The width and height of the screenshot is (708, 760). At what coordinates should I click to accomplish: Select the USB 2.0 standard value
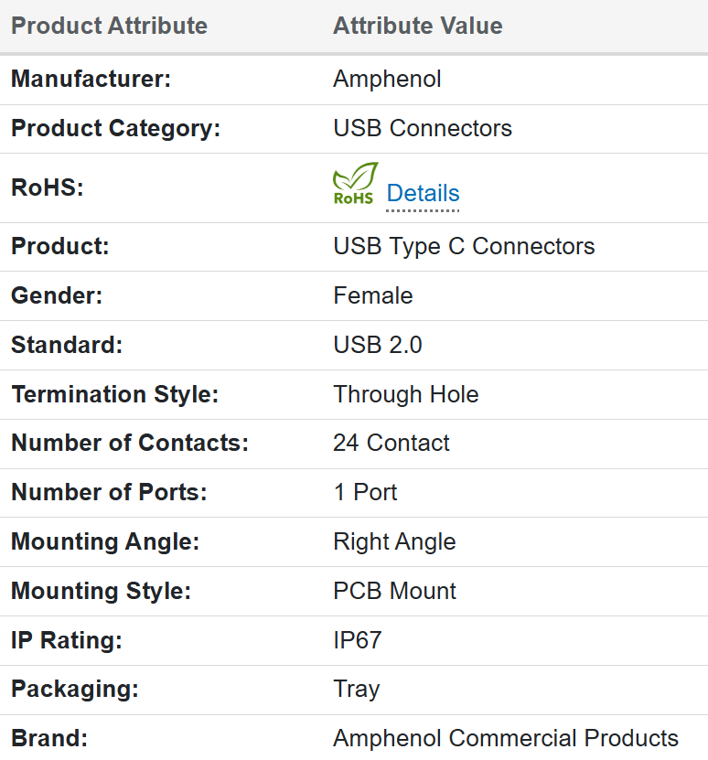378,346
